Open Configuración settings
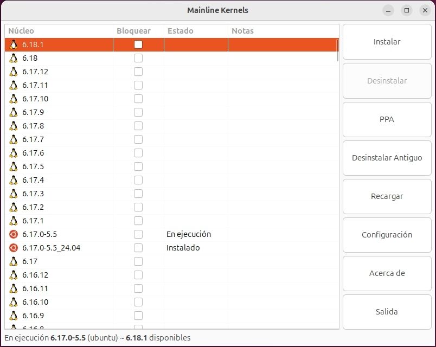This screenshot has width=436, height=347. click(387, 235)
